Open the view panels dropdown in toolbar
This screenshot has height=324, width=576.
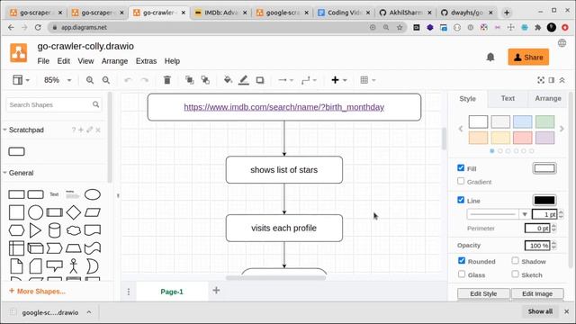tap(21, 80)
